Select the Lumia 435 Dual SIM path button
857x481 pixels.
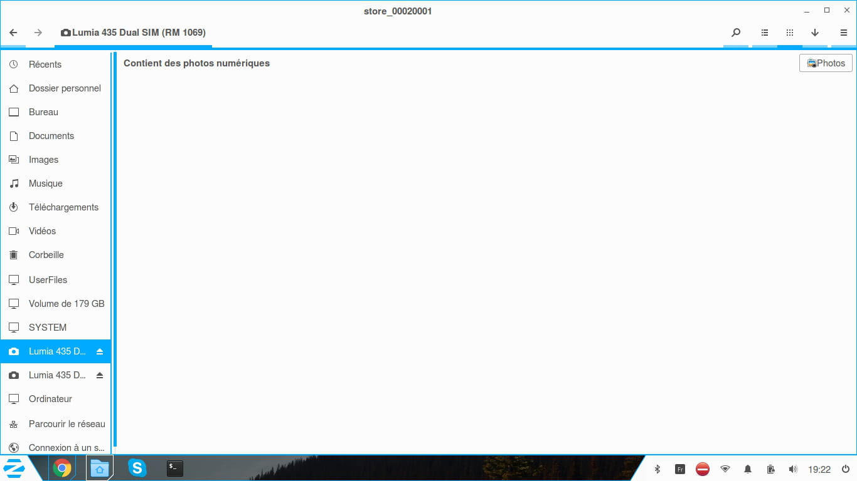point(133,33)
